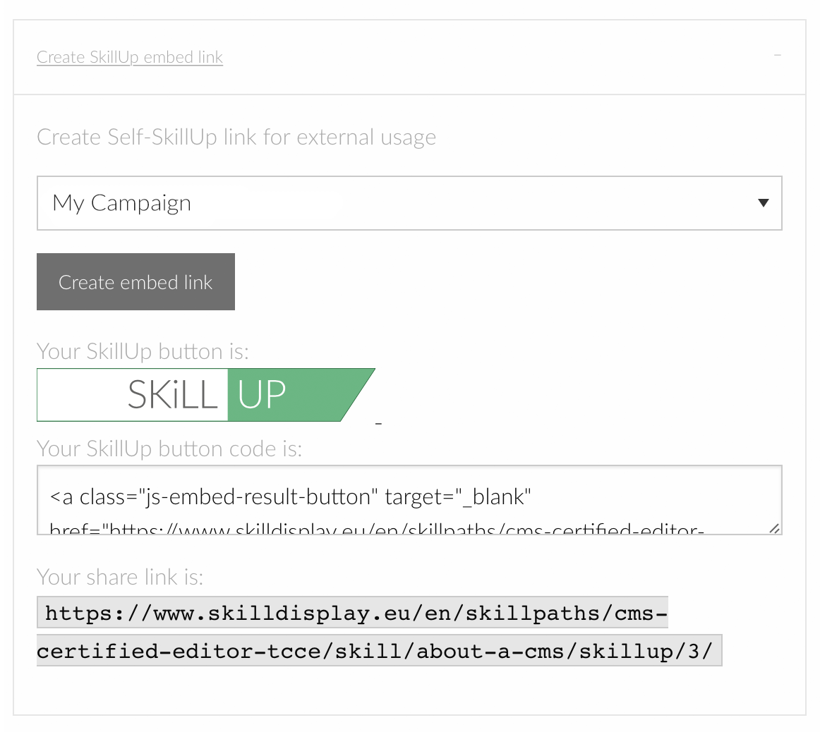Click the Create Self-SkillUp link heading
This screenshot has height=732, width=820.
click(x=236, y=137)
